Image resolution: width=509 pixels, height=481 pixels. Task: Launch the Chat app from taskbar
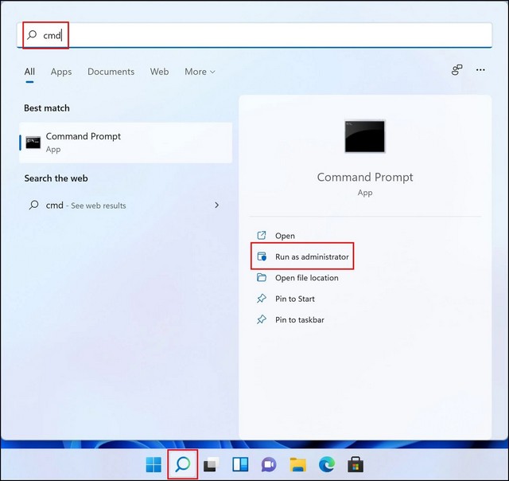[x=269, y=464]
